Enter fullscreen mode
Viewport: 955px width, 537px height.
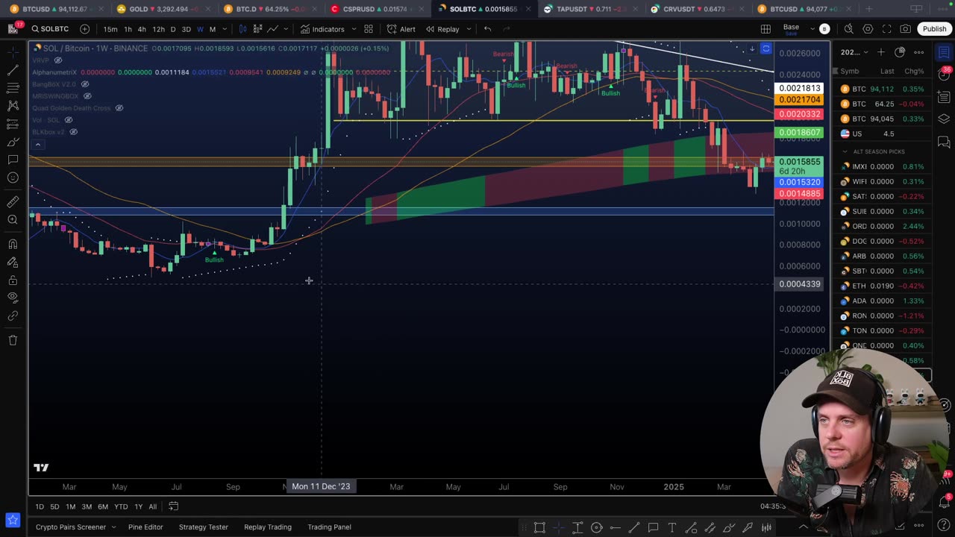(886, 29)
